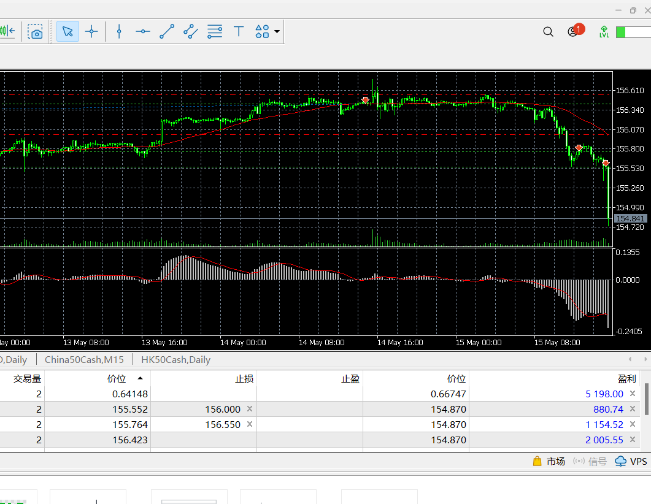Click the lowest sell arrow marker at chart's right edge
Image resolution: width=651 pixels, height=504 pixels.
(606, 163)
